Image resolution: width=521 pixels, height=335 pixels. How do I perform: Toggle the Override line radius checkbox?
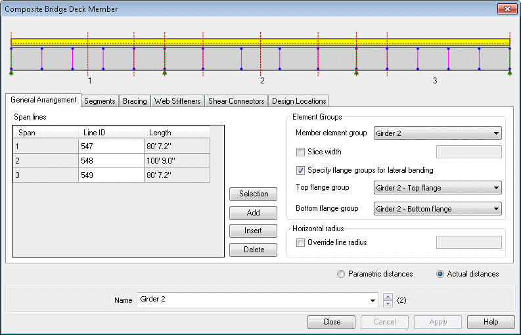[x=301, y=242]
